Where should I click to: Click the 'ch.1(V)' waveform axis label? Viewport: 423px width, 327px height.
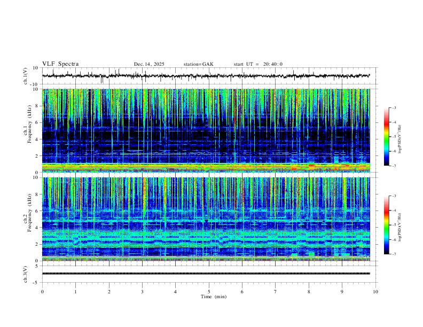pyautogui.click(x=25, y=76)
